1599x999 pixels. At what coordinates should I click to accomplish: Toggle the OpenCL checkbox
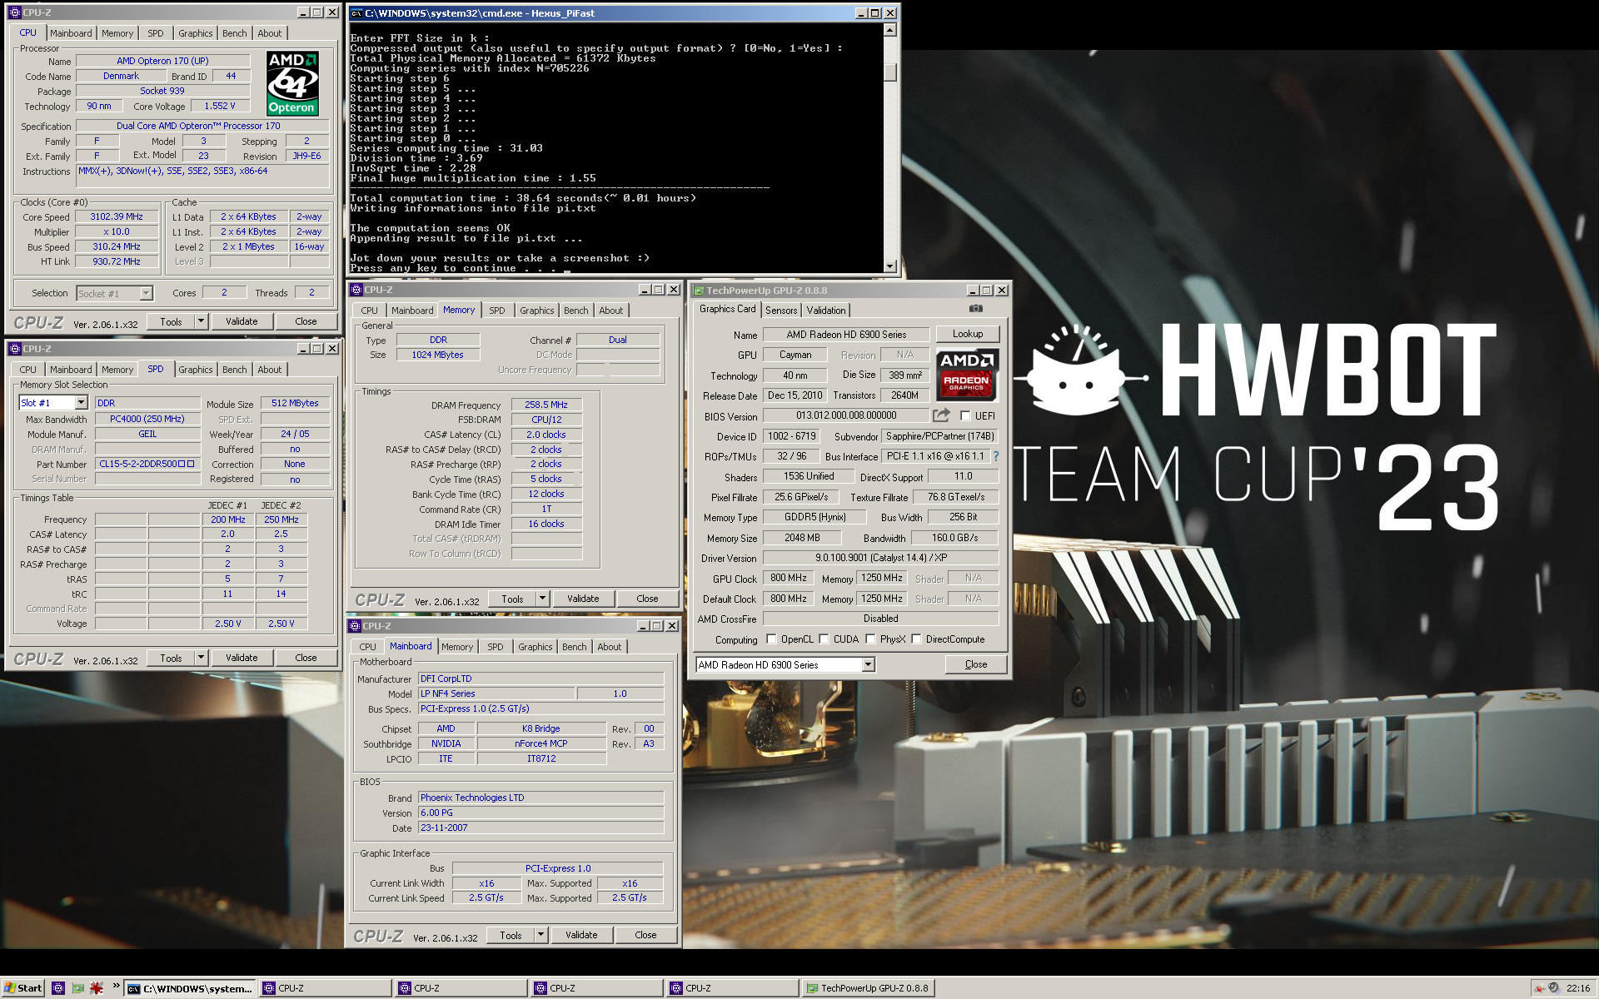[771, 639]
